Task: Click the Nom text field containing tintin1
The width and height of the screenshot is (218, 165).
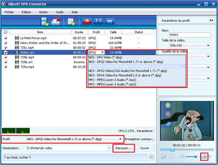Action: point(190,35)
